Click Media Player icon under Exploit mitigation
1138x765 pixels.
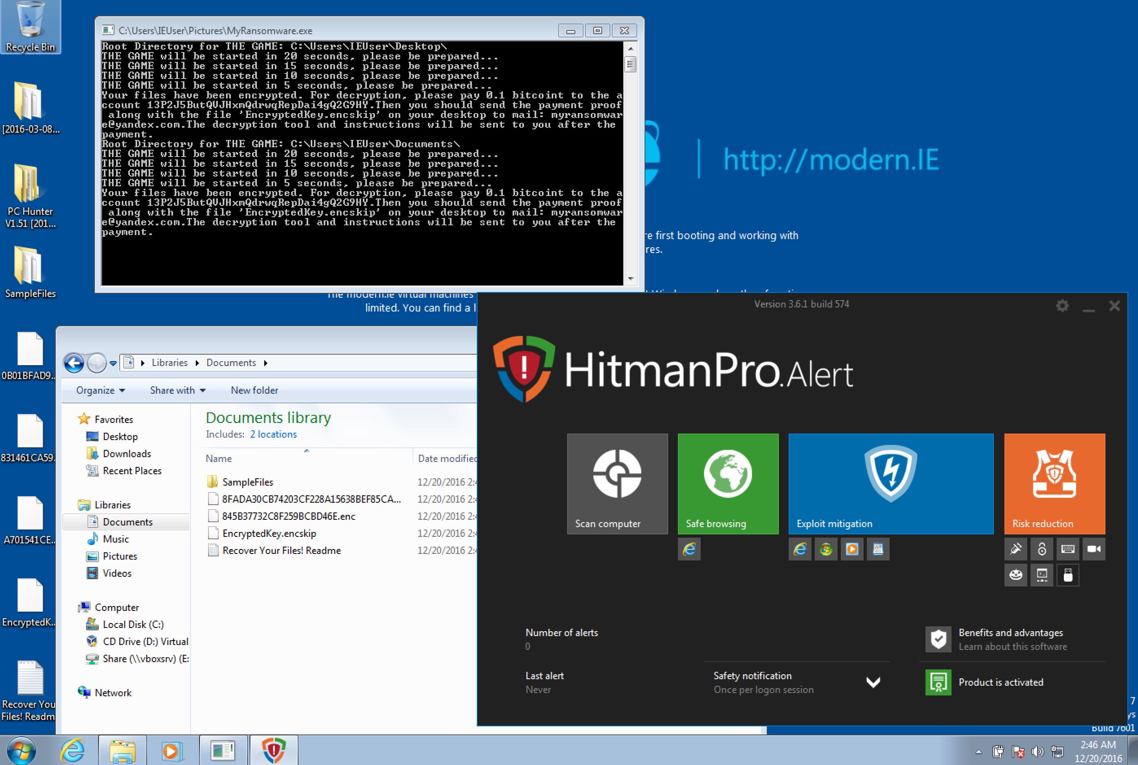[852, 549]
